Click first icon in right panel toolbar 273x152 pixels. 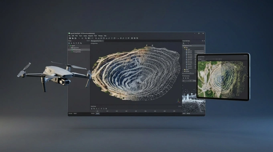pyautogui.click(x=183, y=43)
